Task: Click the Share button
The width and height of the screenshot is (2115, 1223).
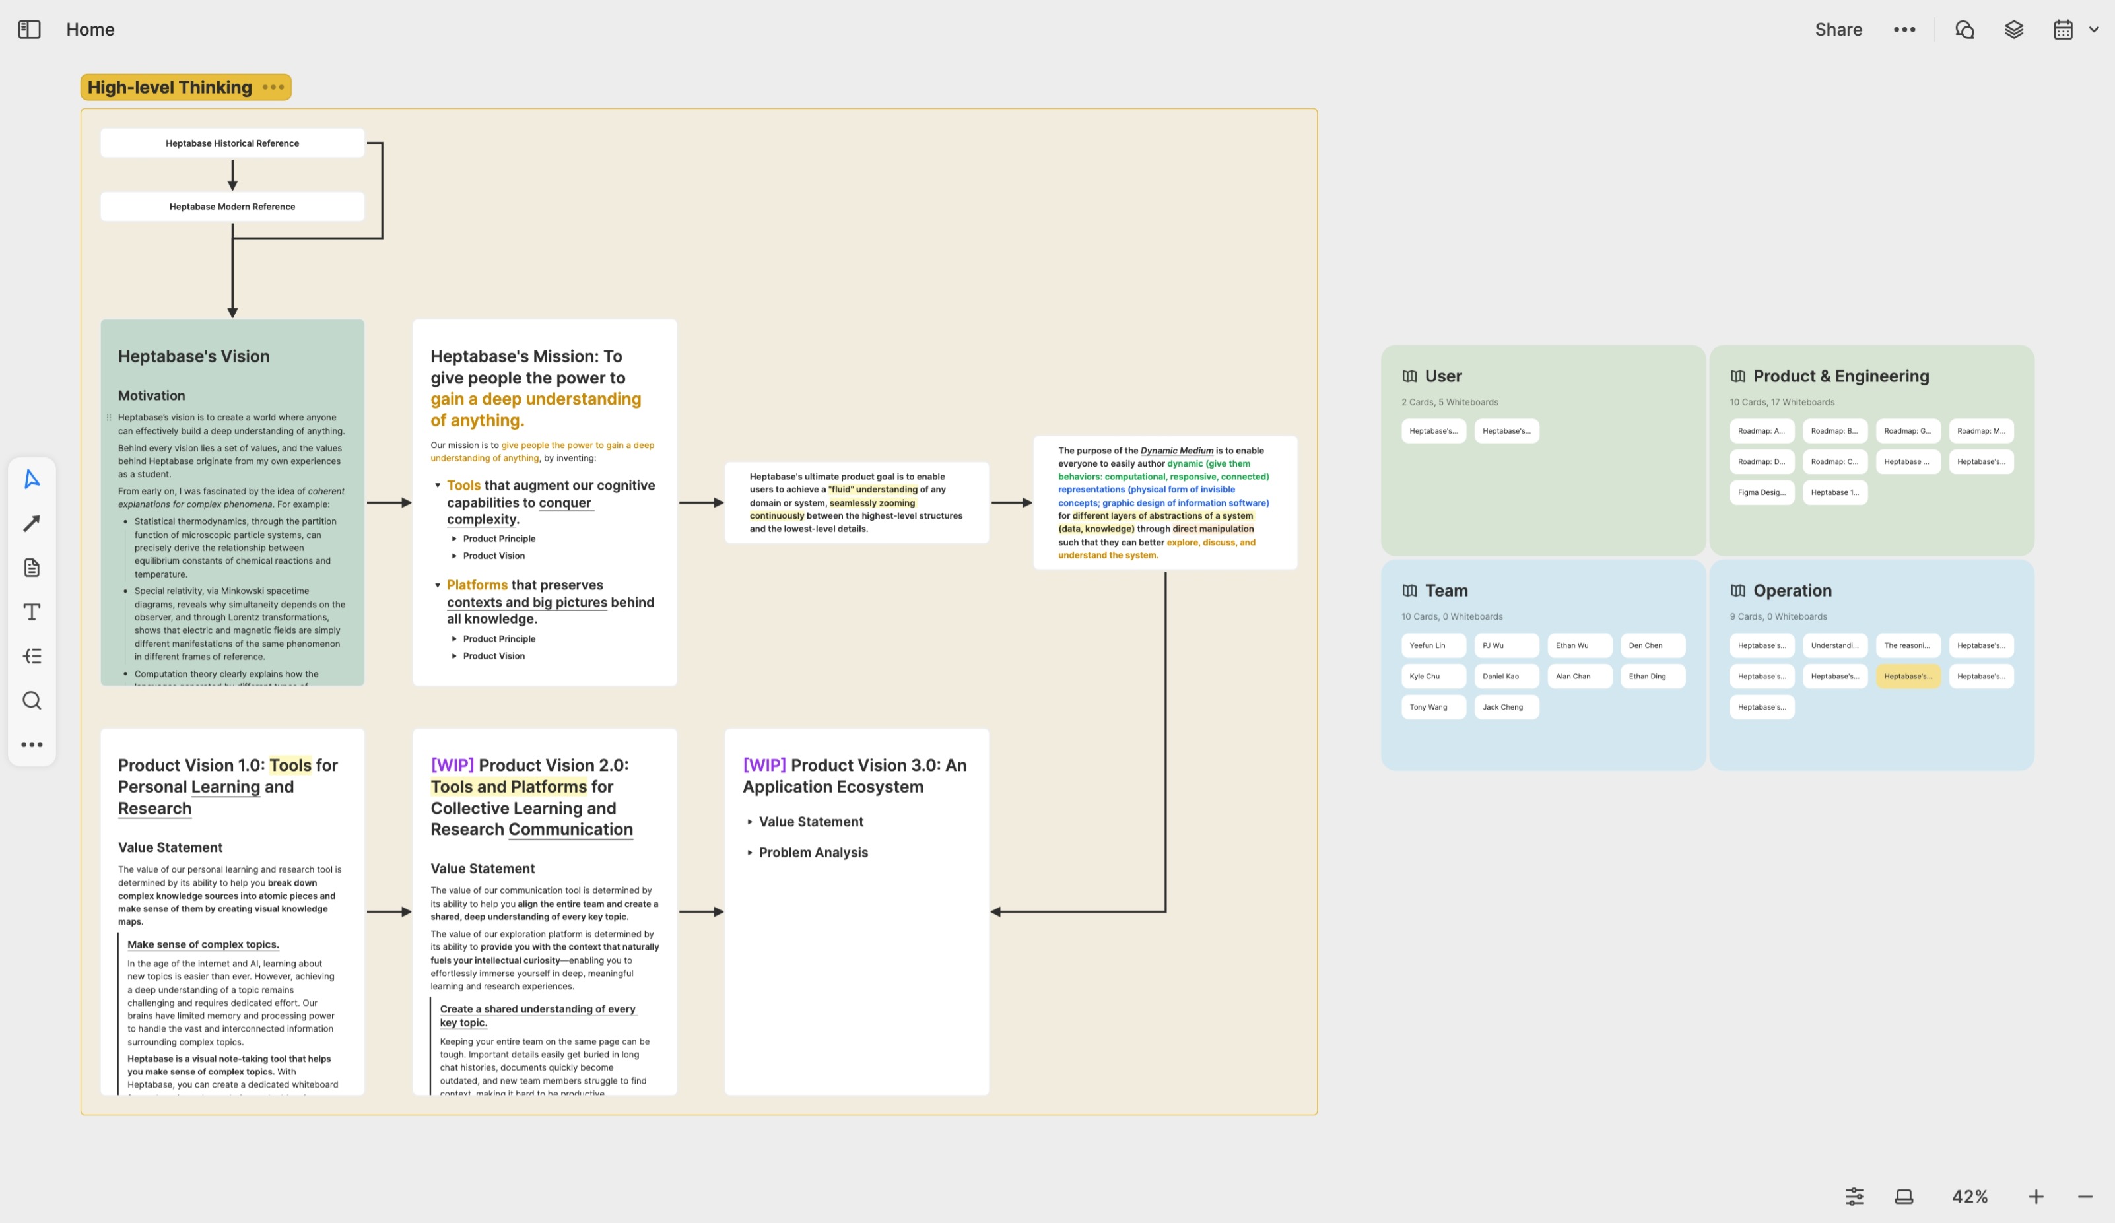Action: 1838,30
